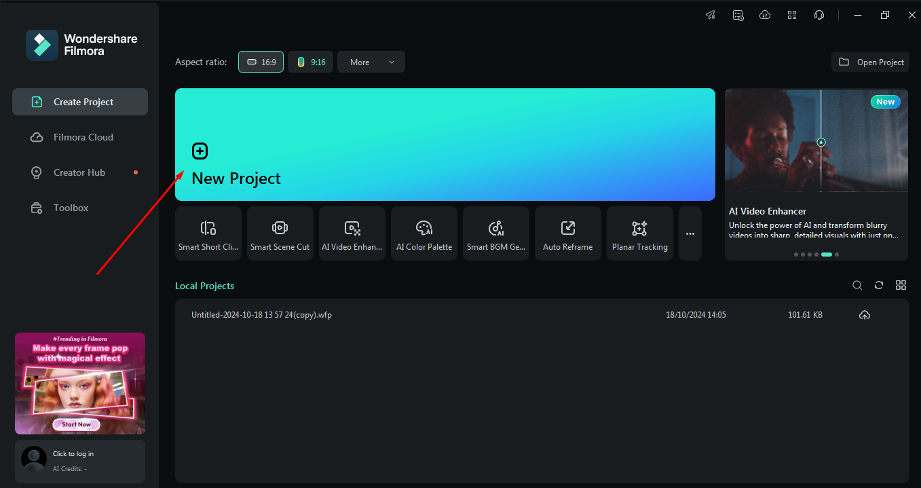Launch the Auto Reframe tool
This screenshot has width=921, height=488.
coord(568,233)
